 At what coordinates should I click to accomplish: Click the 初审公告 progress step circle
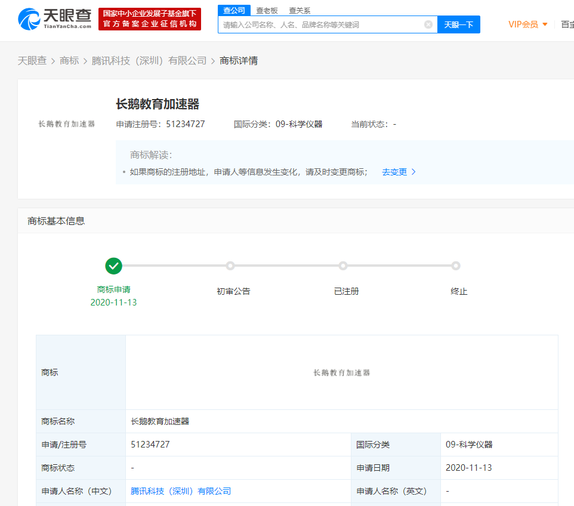(x=230, y=266)
